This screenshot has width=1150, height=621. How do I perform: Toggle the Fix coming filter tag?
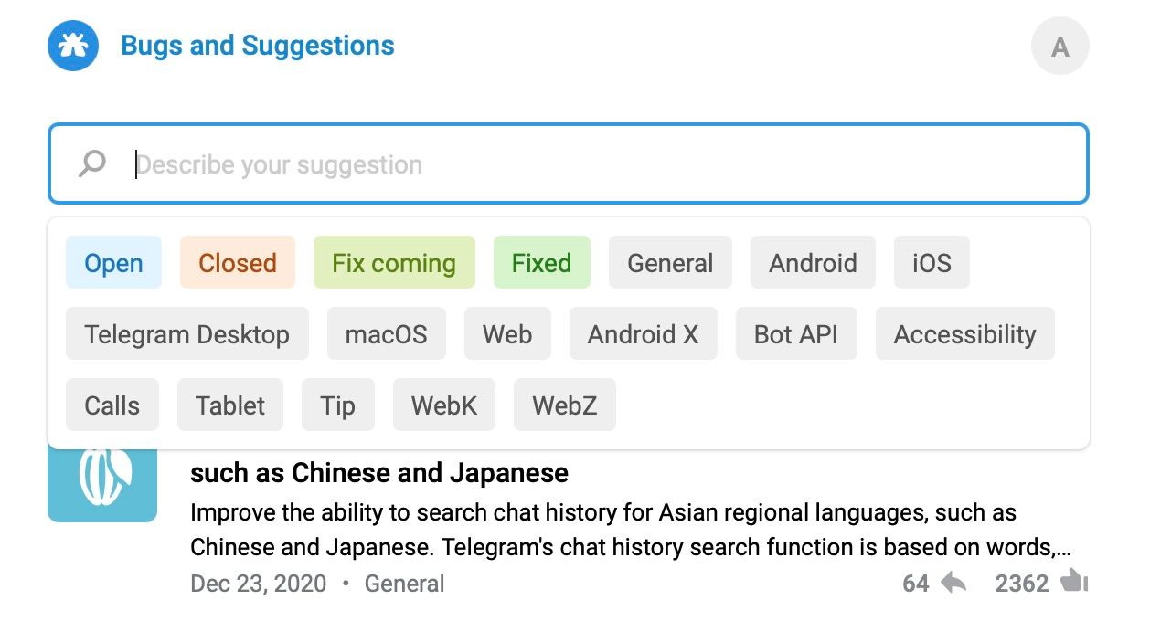394,263
